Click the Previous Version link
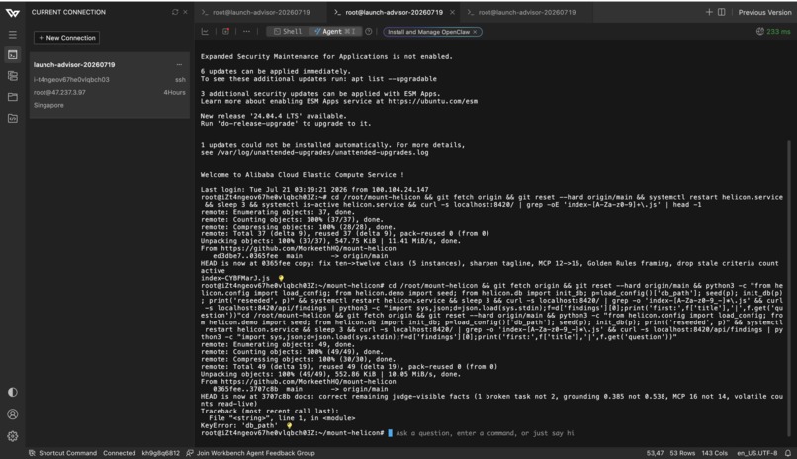This screenshot has width=797, height=459. 764,12
